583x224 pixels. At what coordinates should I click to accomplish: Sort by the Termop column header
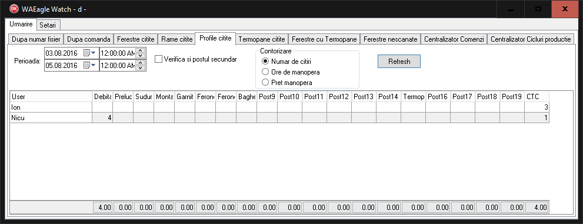point(414,97)
